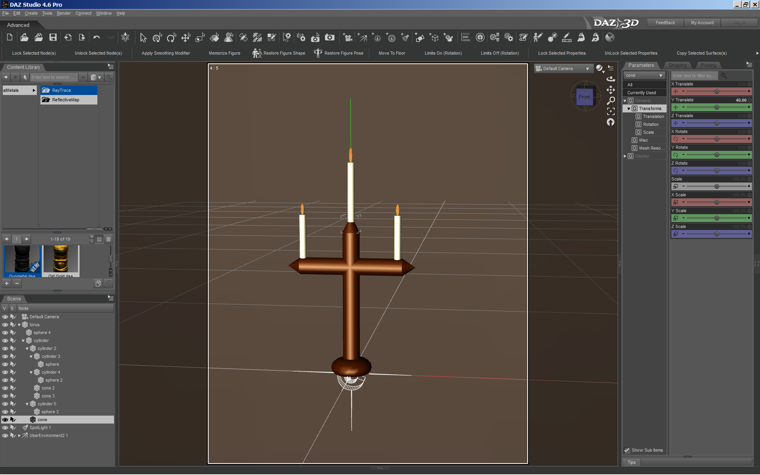Hide the SpotLight 1 node eye icon
The width and height of the screenshot is (760, 475).
[5, 427]
